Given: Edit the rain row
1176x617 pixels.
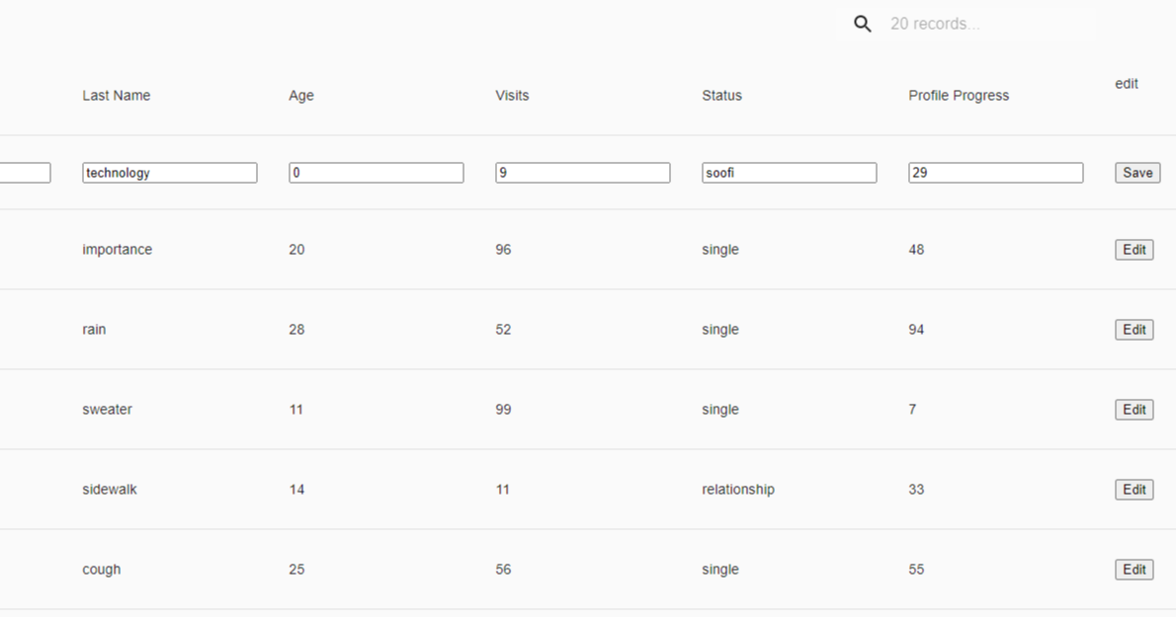Looking at the screenshot, I should tap(1134, 330).
